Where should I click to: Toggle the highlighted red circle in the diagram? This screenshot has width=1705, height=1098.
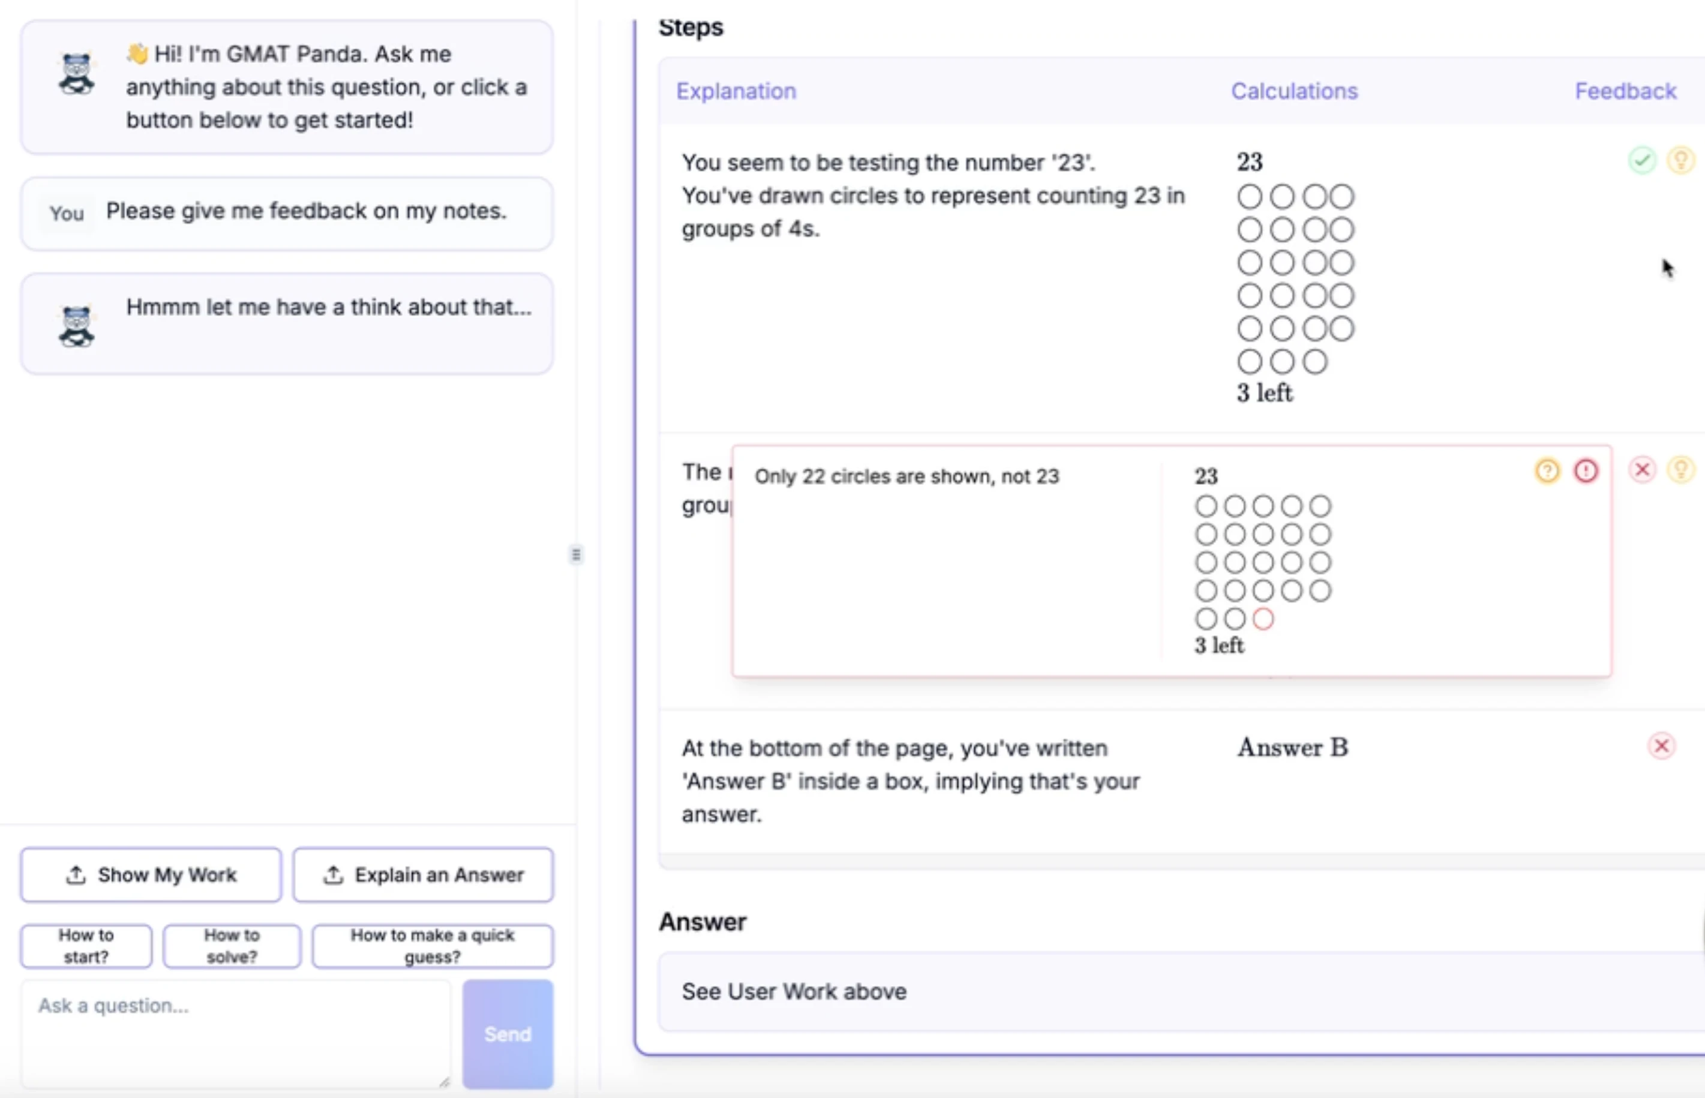(x=1263, y=619)
